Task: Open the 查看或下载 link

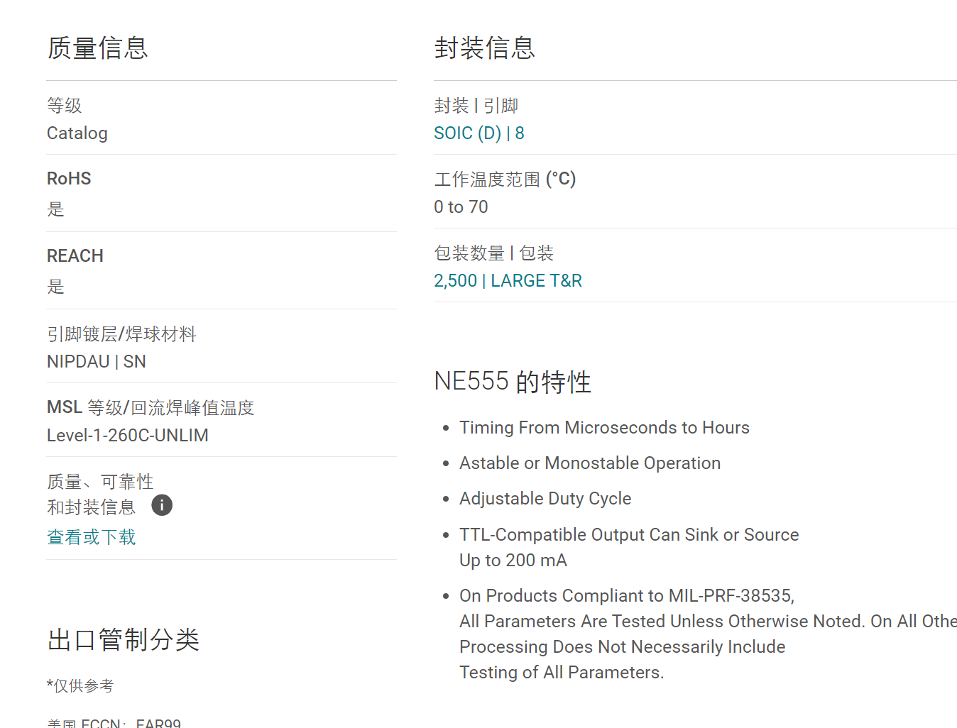Action: [x=91, y=537]
